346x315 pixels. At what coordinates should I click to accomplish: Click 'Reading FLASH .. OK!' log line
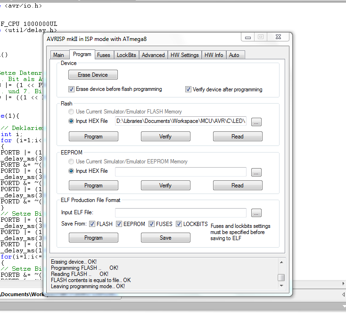pyautogui.click(x=80, y=274)
